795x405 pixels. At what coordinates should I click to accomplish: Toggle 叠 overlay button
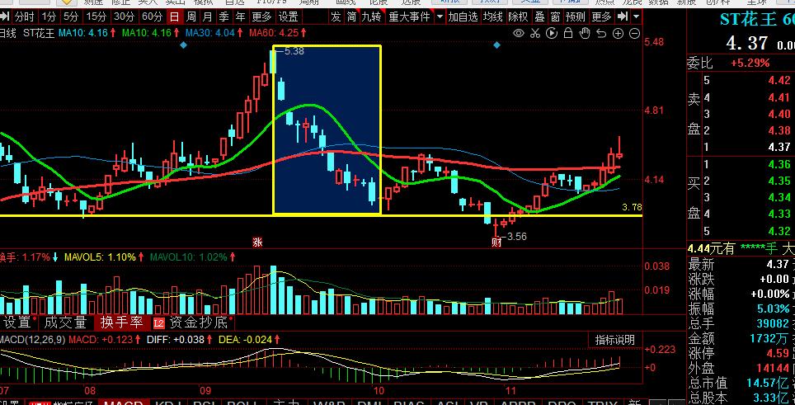(540, 16)
